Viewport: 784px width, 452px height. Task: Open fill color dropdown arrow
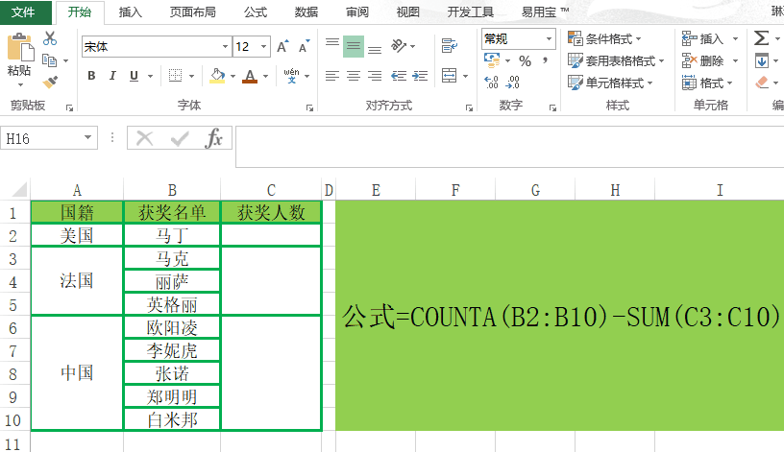point(233,77)
